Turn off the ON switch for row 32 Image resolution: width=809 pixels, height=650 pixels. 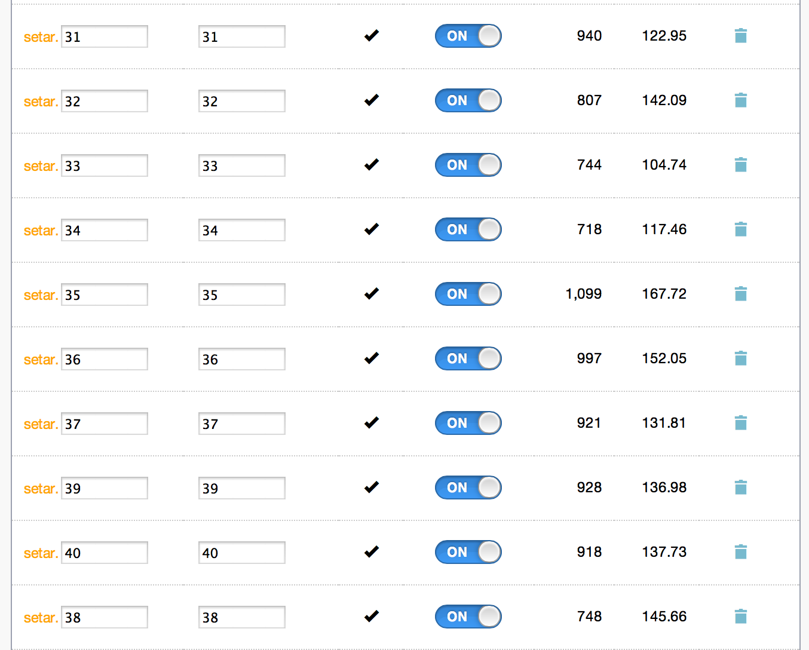click(x=468, y=100)
